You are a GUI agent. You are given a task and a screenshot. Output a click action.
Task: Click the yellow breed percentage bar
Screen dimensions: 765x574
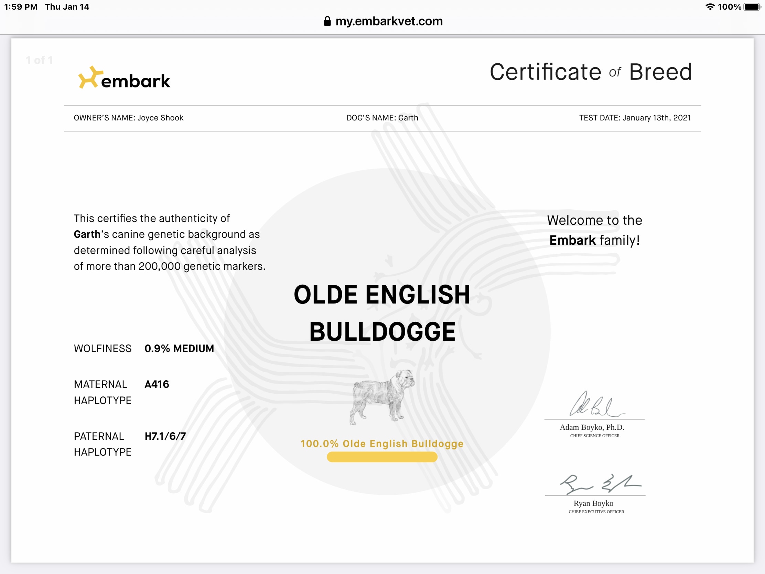pos(382,457)
